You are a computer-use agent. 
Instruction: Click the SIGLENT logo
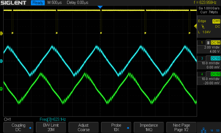pos(14,3)
